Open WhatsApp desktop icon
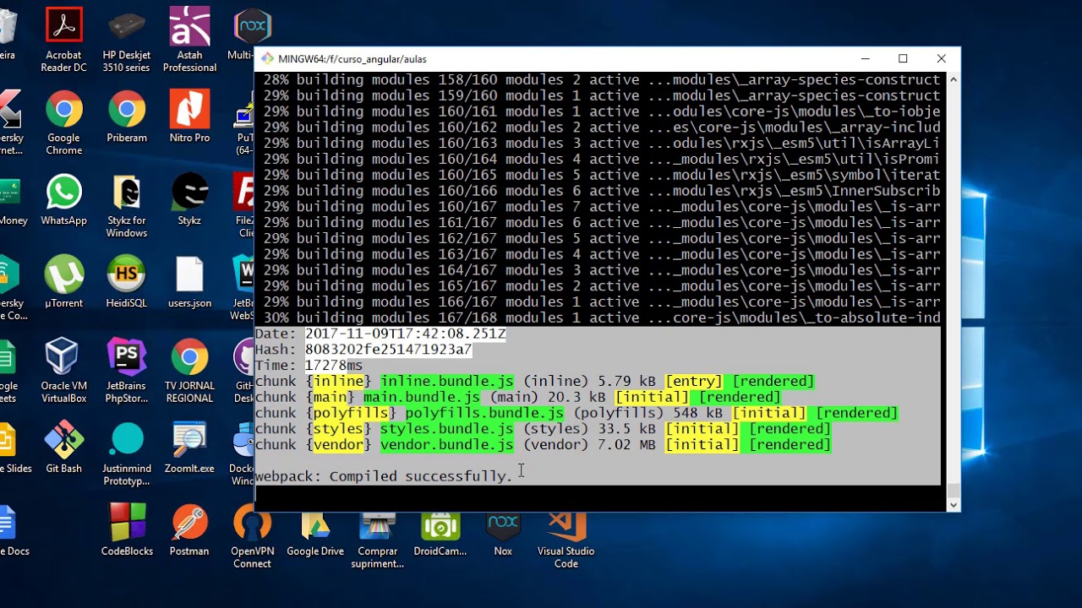Image resolution: width=1082 pixels, height=608 pixels. [64, 200]
